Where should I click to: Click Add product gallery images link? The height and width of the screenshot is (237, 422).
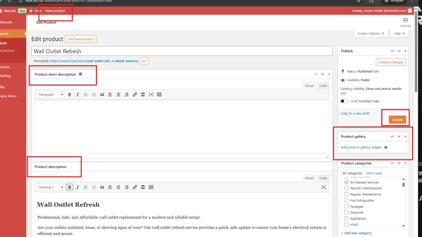click(x=361, y=147)
